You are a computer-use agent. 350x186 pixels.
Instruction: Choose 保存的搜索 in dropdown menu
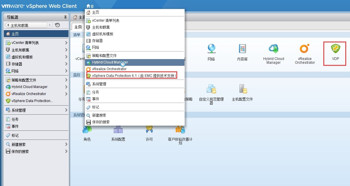point(135,122)
